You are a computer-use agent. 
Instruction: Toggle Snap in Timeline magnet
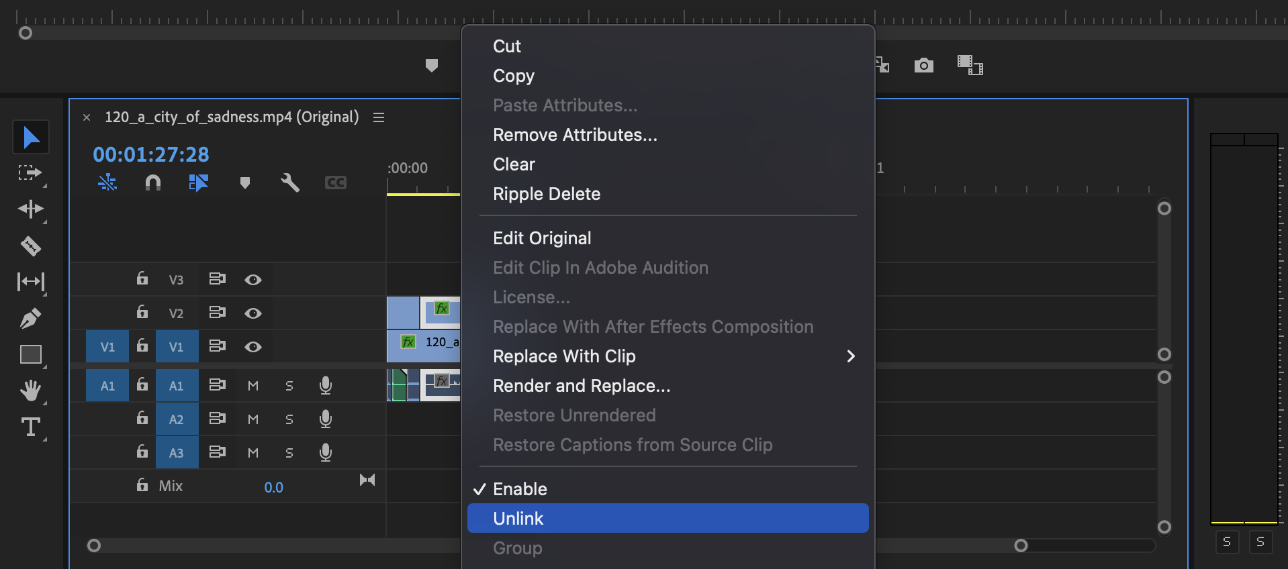click(153, 183)
